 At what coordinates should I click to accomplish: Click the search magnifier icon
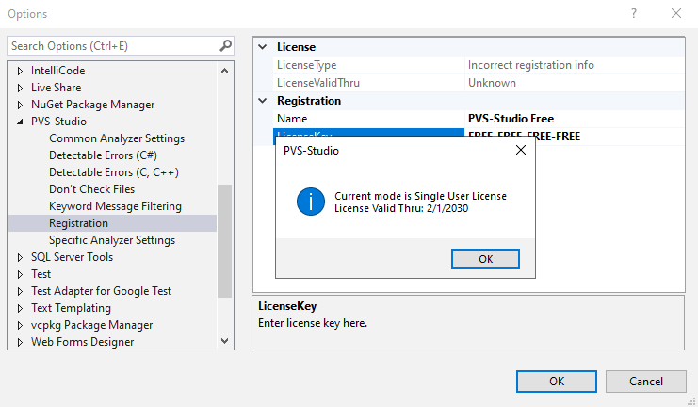[226, 45]
